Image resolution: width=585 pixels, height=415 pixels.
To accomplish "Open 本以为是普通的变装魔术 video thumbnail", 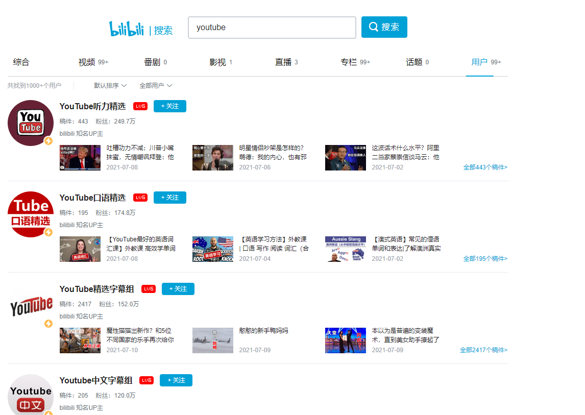I will coord(346,341).
